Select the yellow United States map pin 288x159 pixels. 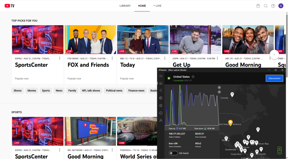coord(230,123)
